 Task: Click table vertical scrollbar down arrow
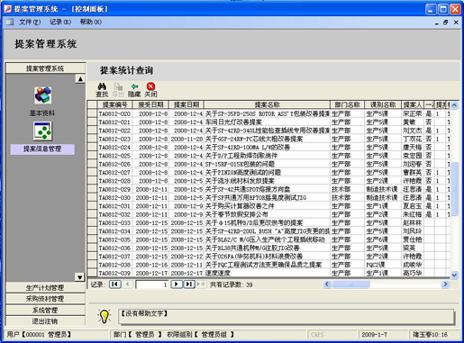point(454,275)
